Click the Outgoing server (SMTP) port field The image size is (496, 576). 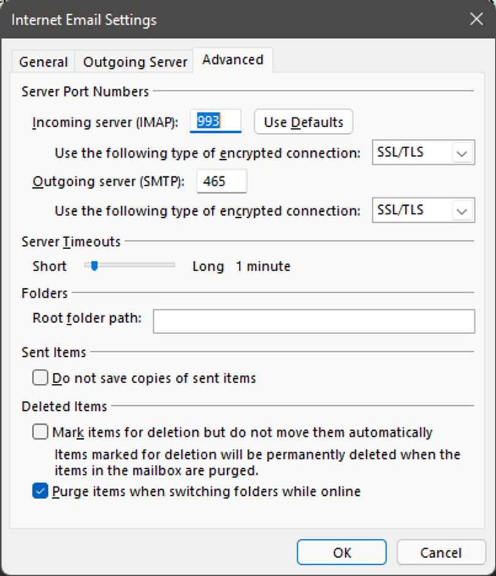point(221,181)
